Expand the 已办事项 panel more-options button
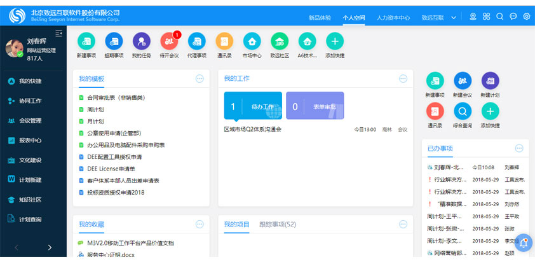Image resolution: width=535 pixels, height=264 pixels. tap(519, 149)
